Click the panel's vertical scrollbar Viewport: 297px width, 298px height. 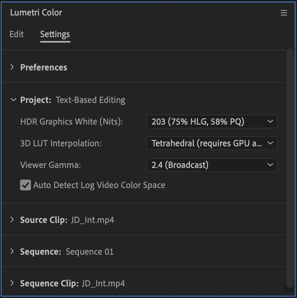290,166
